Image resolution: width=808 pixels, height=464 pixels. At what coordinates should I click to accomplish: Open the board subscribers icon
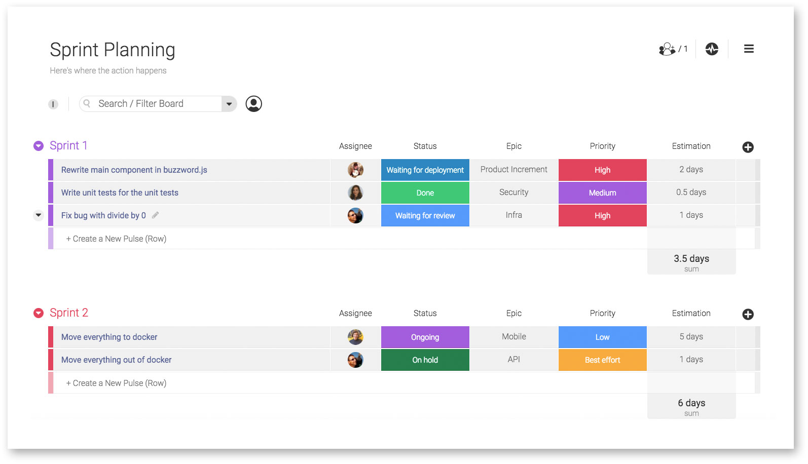coord(668,49)
